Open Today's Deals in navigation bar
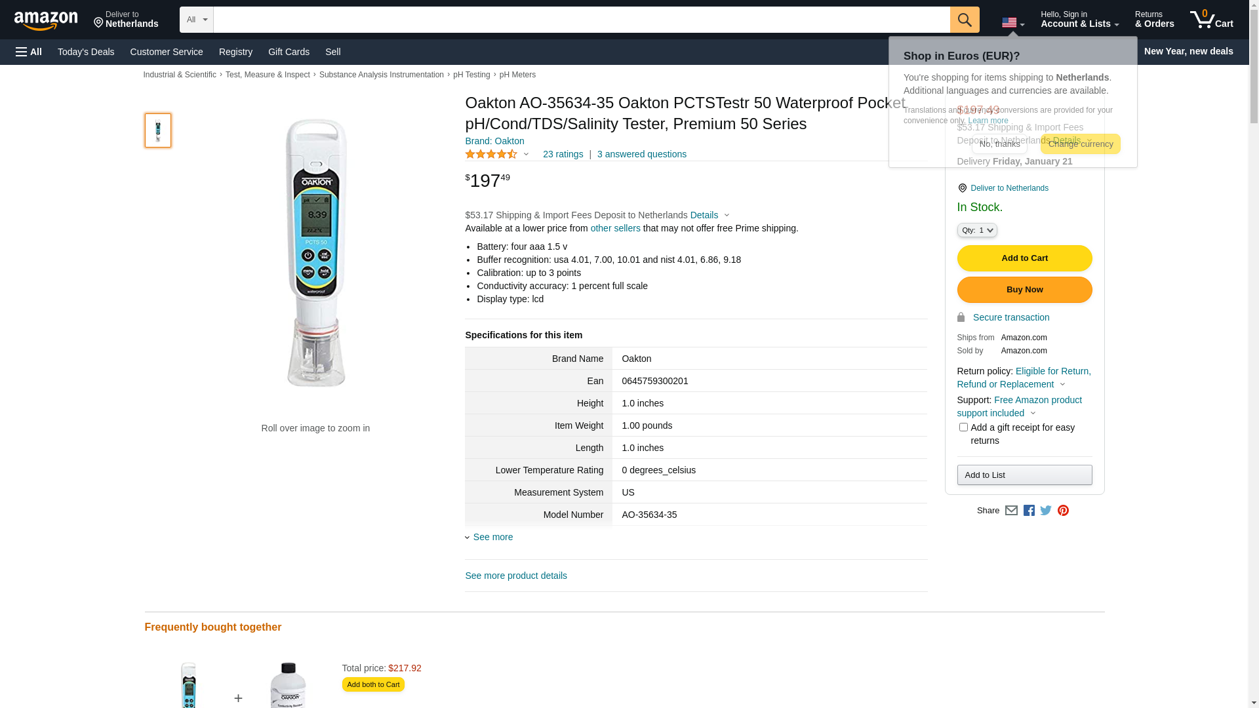 [86, 52]
